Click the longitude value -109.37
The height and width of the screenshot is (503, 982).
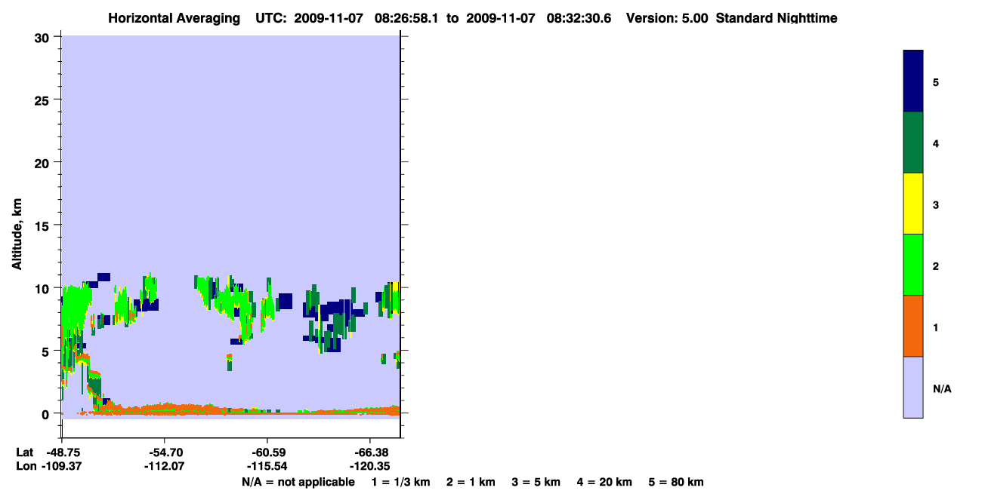click(62, 466)
